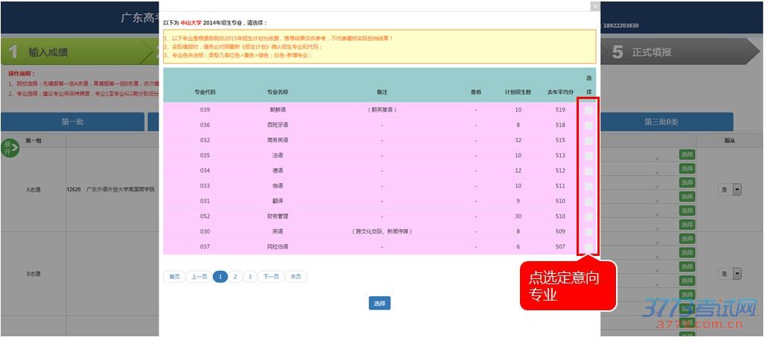Click 上一页 previous page button
768x343 pixels.
pos(198,277)
